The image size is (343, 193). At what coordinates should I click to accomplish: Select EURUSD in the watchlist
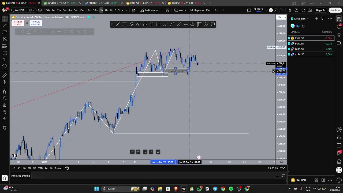(x=311, y=43)
